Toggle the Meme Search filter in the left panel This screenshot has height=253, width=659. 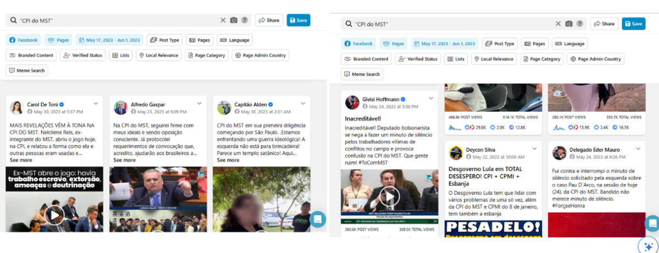coord(27,71)
